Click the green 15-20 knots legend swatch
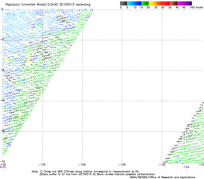The width and height of the screenshot is (204, 179). (145, 3)
